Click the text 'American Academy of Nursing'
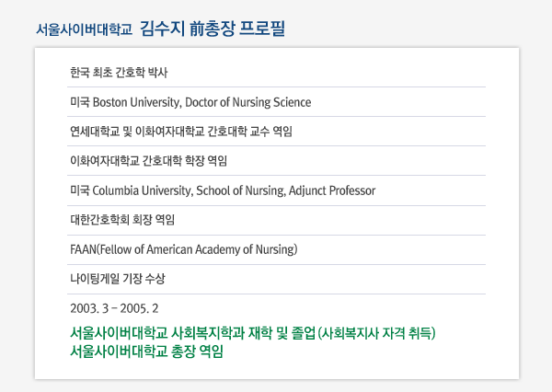 221,249
